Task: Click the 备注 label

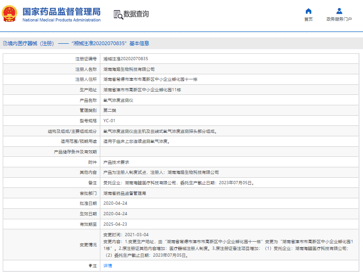Action: [x=93, y=183]
